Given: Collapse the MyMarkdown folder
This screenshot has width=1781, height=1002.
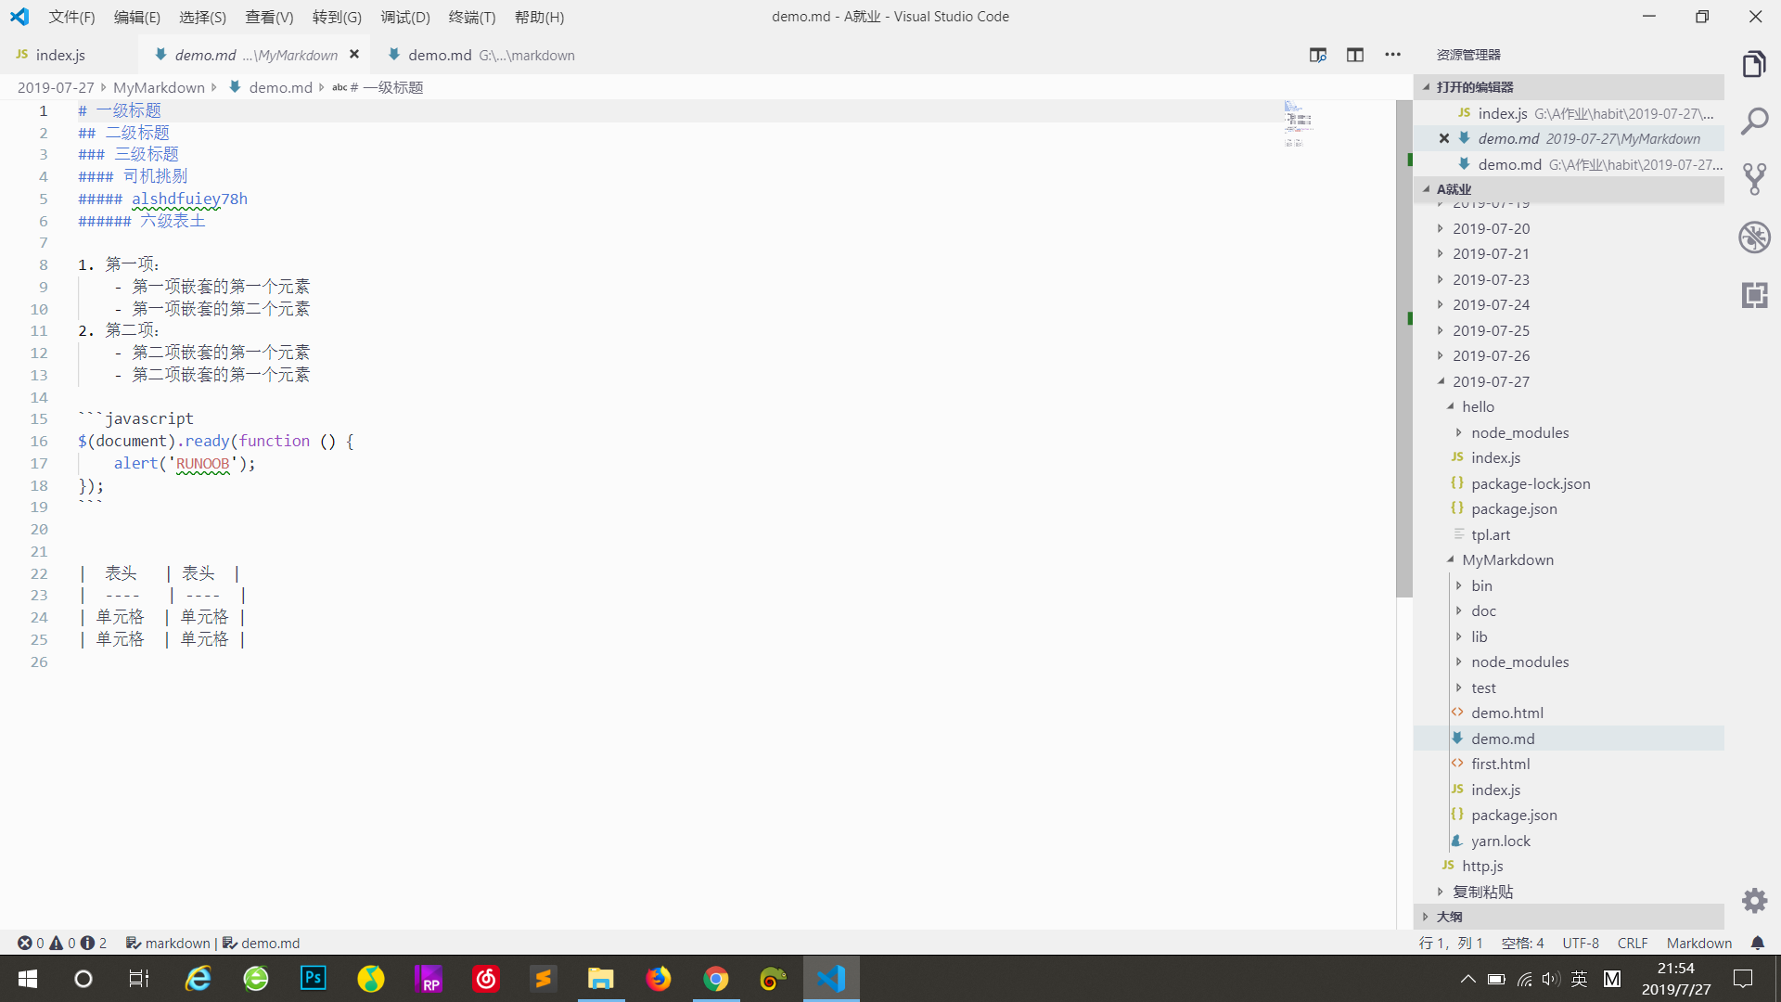Looking at the screenshot, I should tap(1507, 559).
